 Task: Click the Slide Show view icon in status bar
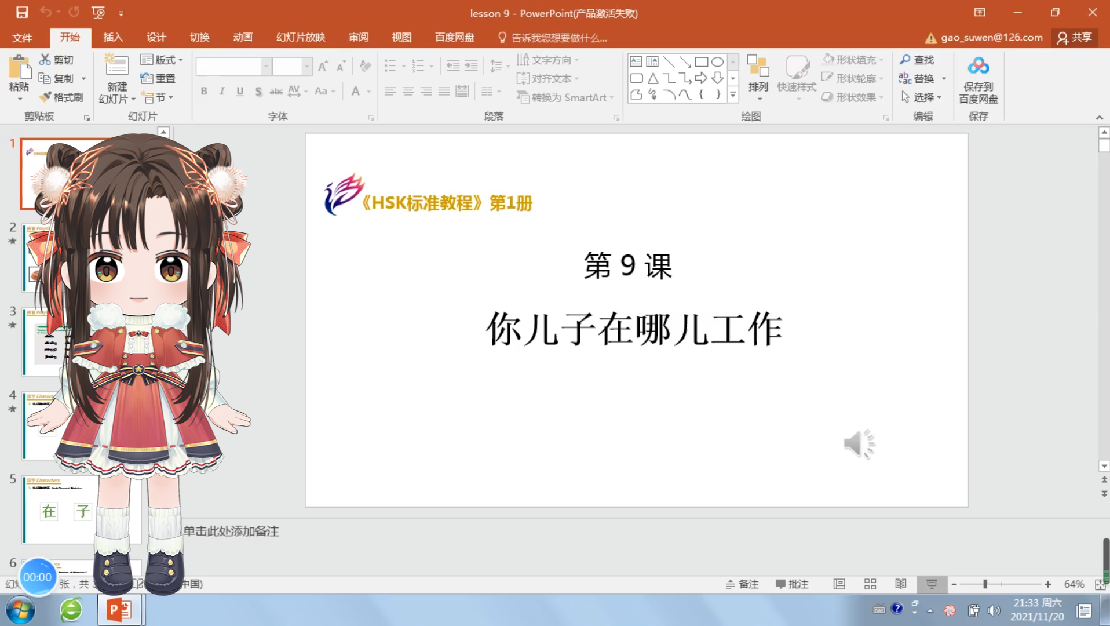(x=931, y=584)
